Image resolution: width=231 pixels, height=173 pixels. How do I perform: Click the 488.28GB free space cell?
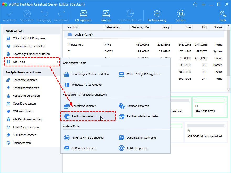click(185, 72)
